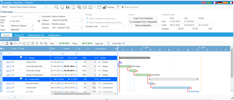Click the search magnifier icon in toolbar

point(57,7)
